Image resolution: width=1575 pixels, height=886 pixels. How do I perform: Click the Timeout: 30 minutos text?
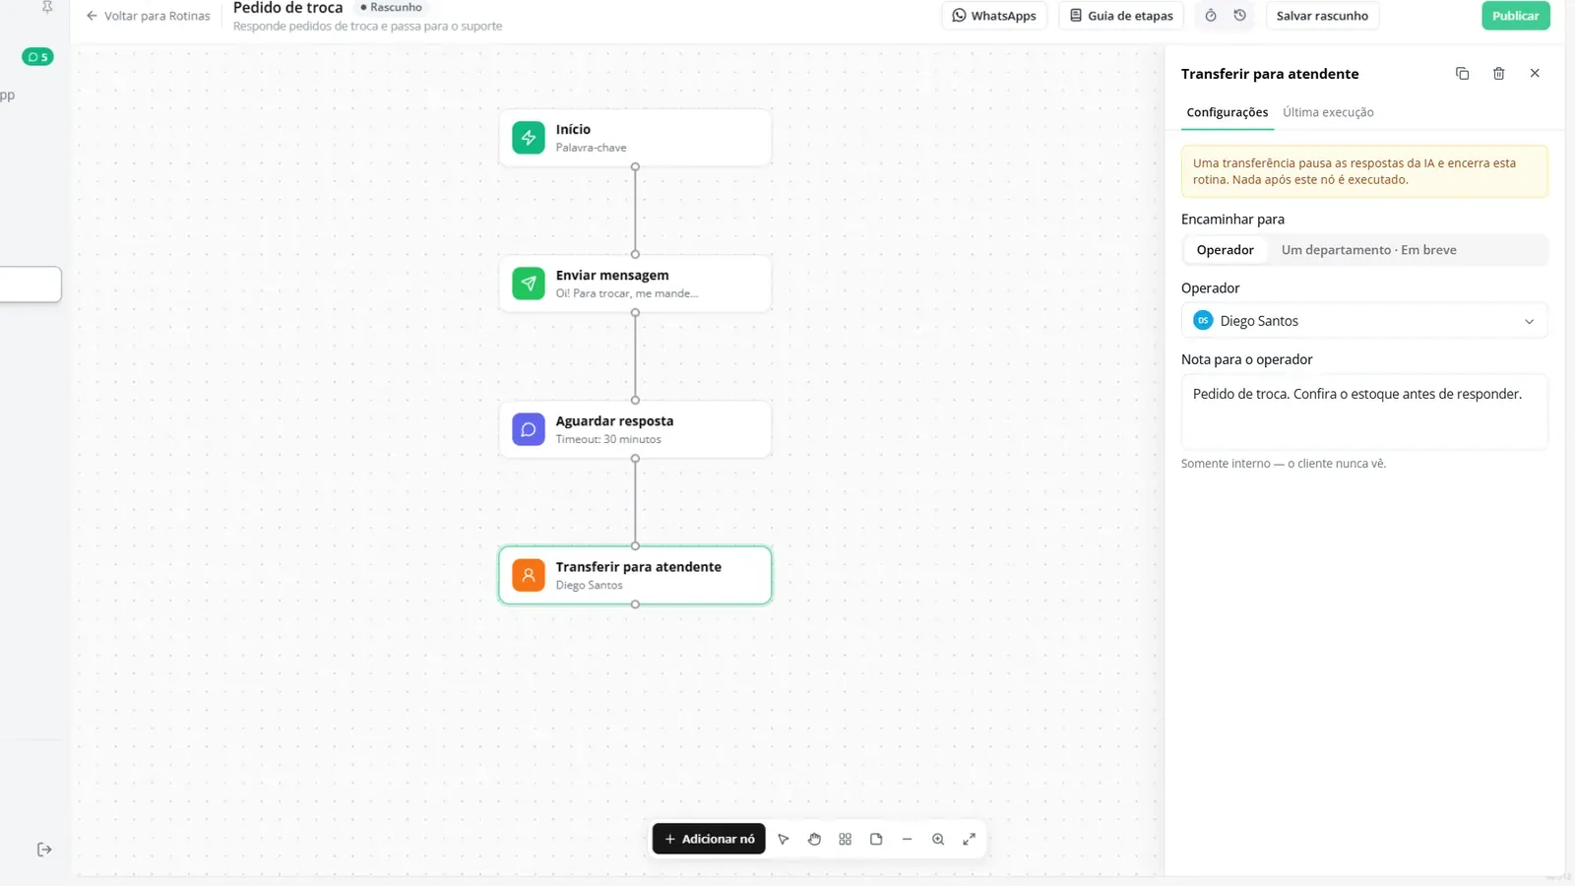(608, 439)
